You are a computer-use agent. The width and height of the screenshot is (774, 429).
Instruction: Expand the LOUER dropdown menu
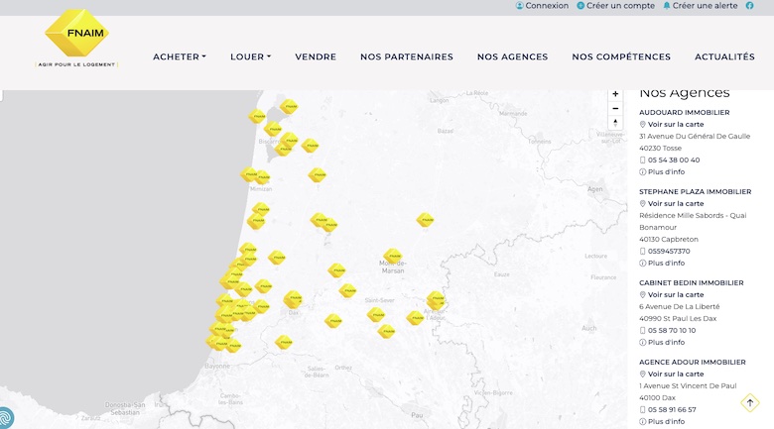(x=250, y=57)
